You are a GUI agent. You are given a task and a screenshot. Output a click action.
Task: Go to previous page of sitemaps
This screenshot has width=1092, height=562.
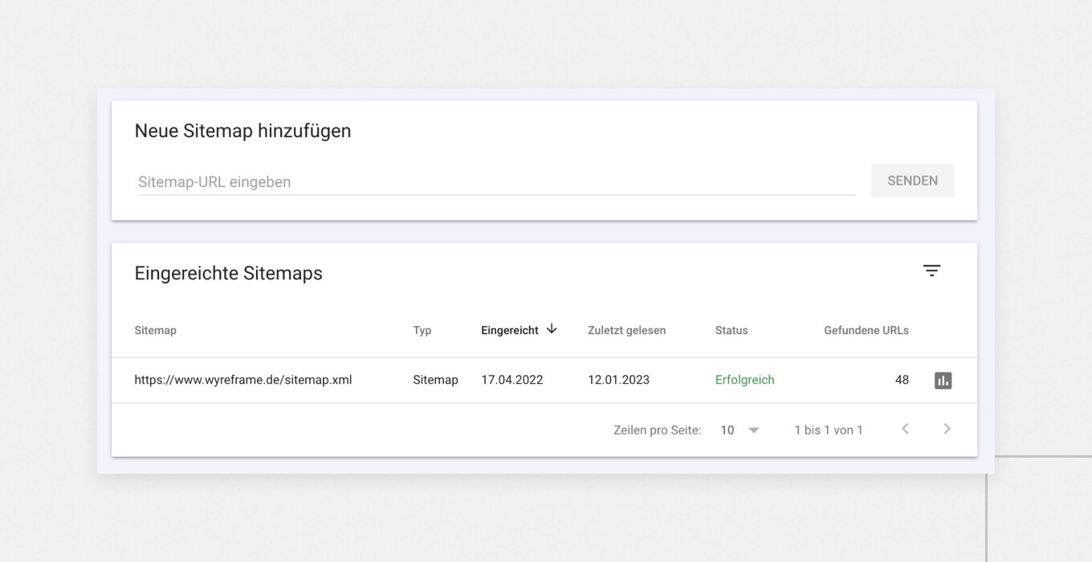pos(905,430)
